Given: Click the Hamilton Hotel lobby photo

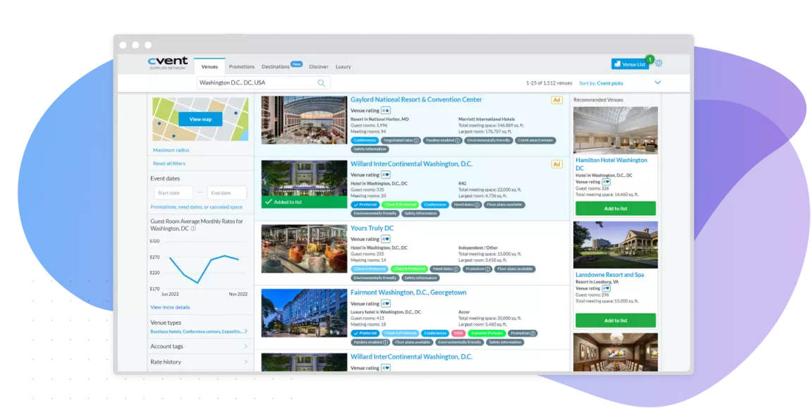Looking at the screenshot, I should point(616,130).
